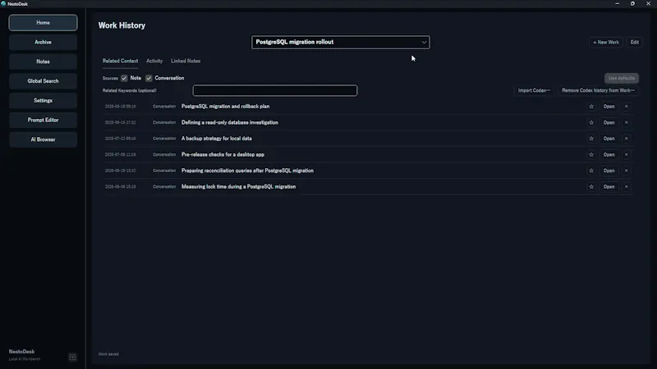This screenshot has width=657, height=369.
Task: Open Global Search from the sidebar
Action: 44,81
